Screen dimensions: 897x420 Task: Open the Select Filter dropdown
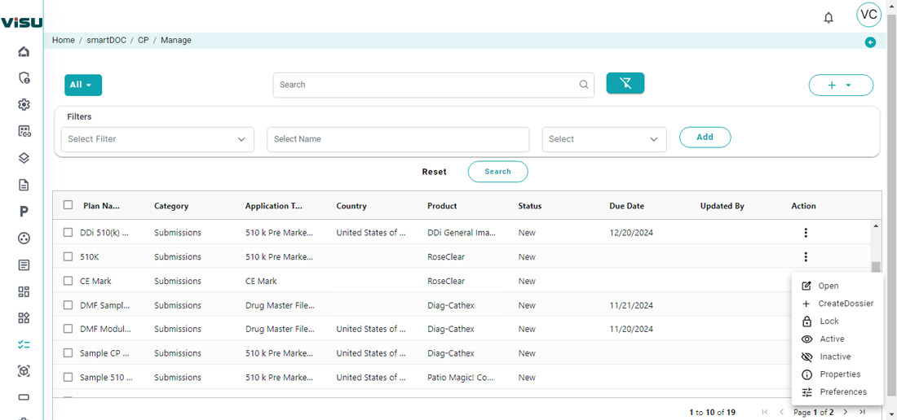[x=157, y=139]
